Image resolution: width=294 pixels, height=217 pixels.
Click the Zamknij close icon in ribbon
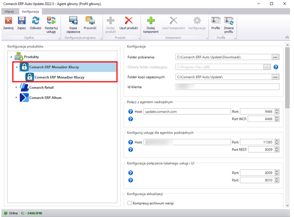[x=8, y=21]
